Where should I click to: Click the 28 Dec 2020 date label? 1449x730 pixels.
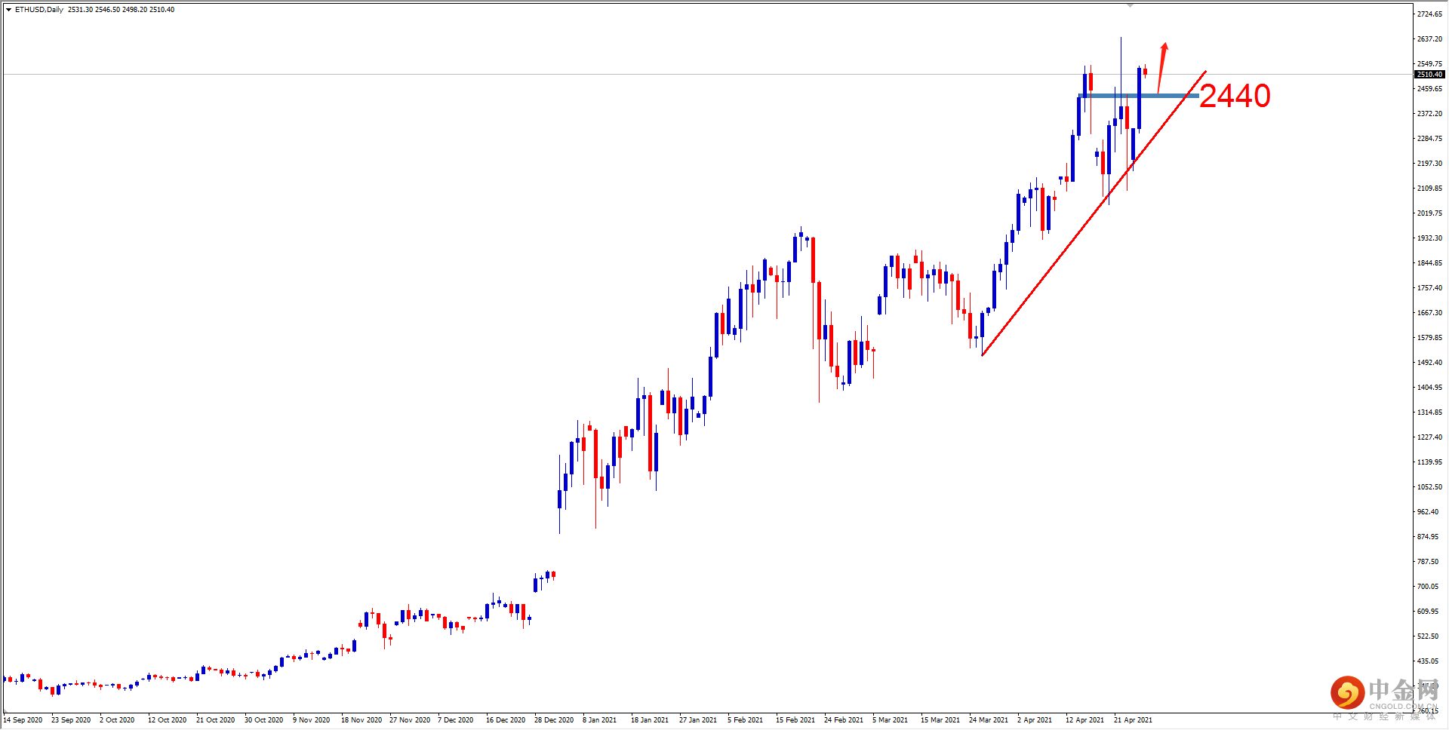[x=554, y=720]
